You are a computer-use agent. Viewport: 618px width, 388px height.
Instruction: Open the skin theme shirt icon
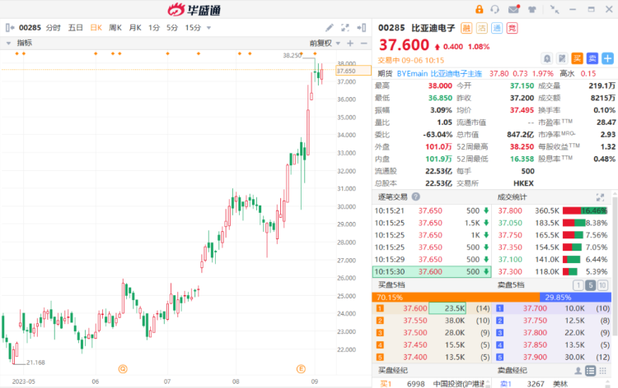pos(532,9)
